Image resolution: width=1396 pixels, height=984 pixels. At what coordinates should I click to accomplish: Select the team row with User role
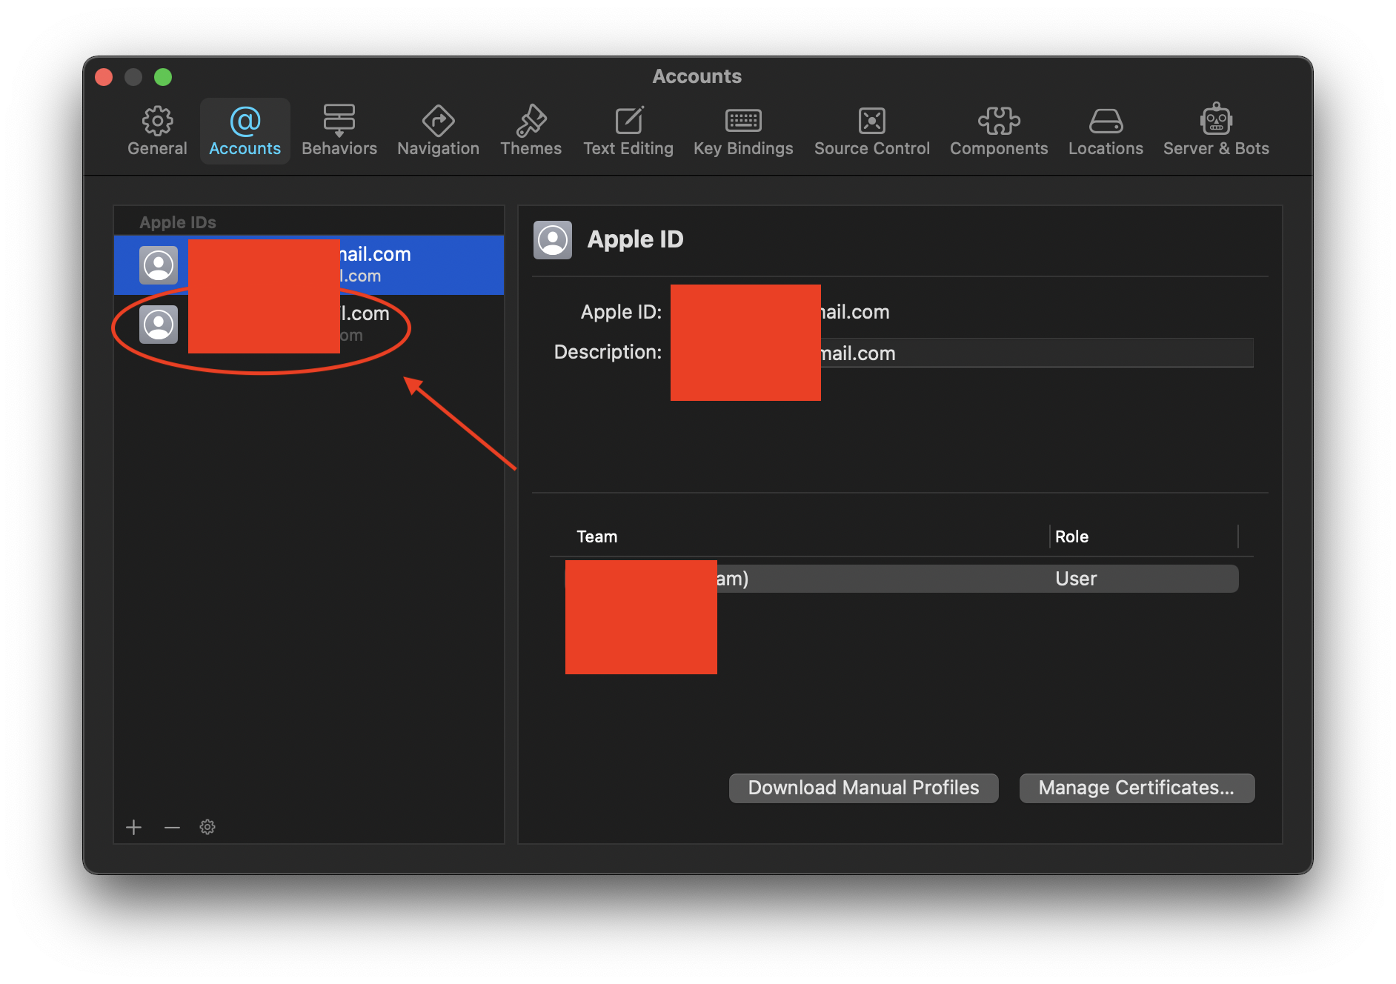(x=902, y=579)
